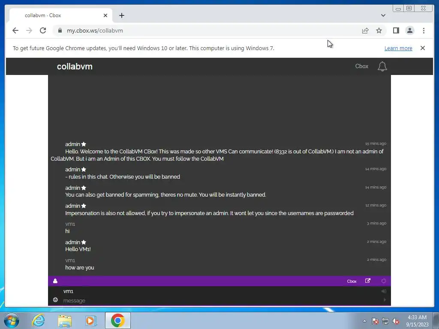439x329 pixels.
Task: Open notifications with the bell icon
Action: click(382, 66)
